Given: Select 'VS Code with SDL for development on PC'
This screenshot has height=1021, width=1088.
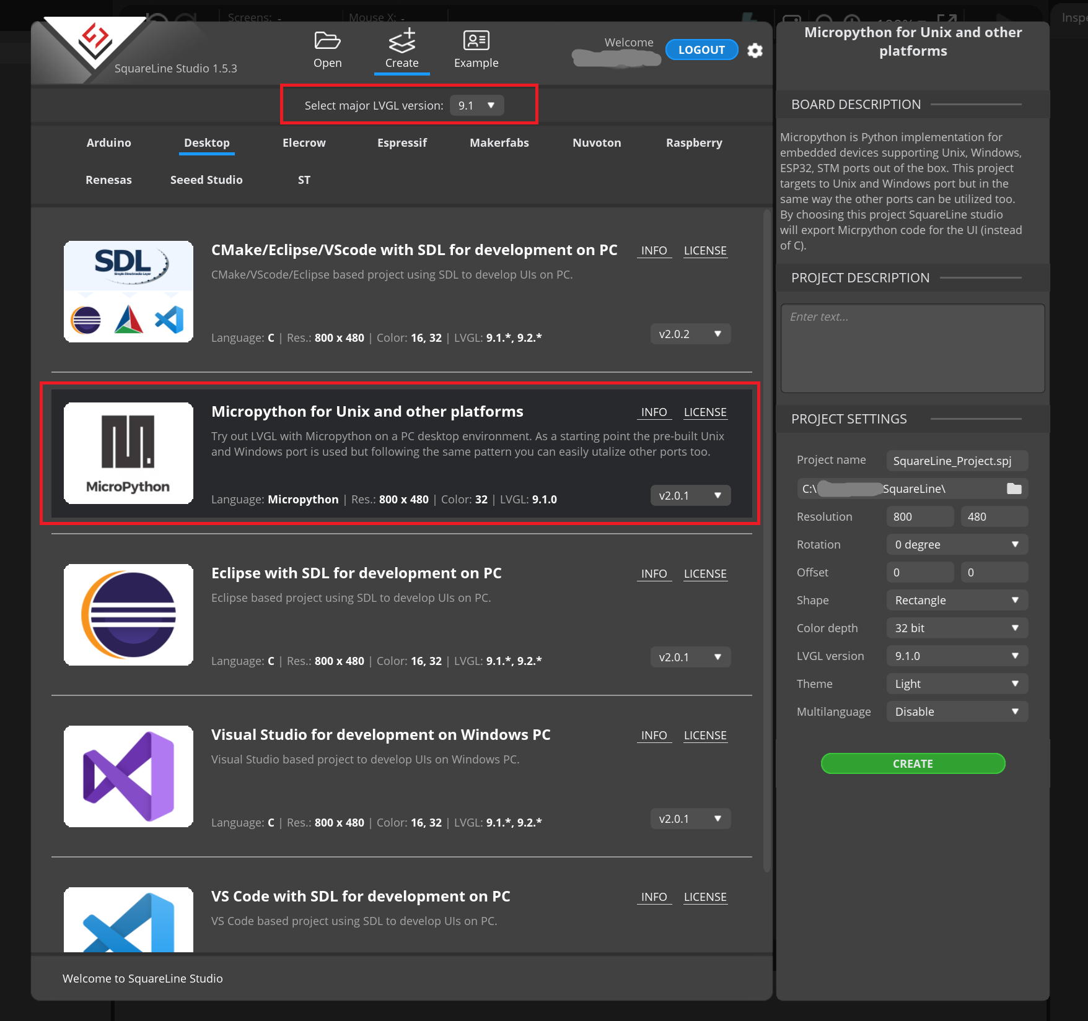Looking at the screenshot, I should tap(361, 897).
